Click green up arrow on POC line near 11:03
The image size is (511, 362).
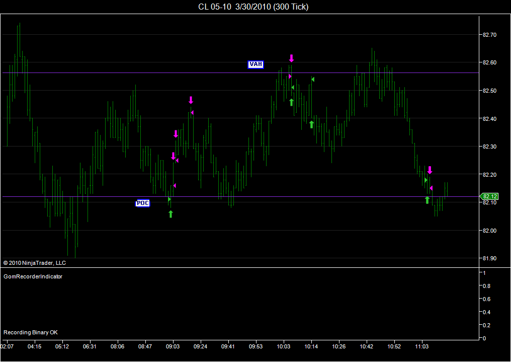(427, 200)
